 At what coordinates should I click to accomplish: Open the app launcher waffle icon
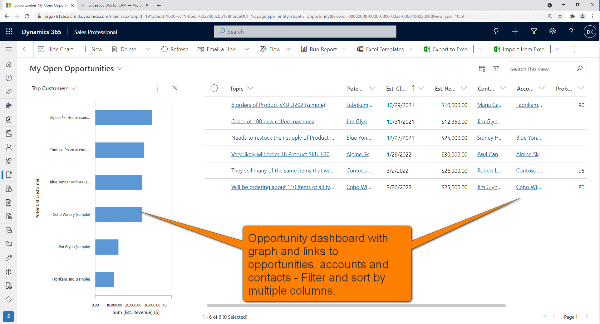(x=9, y=32)
